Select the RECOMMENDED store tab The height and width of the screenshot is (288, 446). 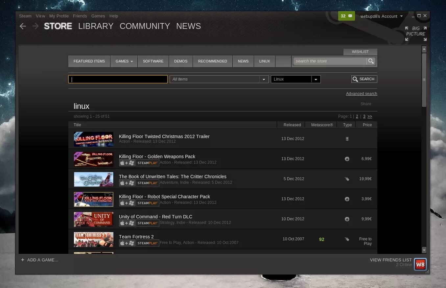[x=212, y=61]
